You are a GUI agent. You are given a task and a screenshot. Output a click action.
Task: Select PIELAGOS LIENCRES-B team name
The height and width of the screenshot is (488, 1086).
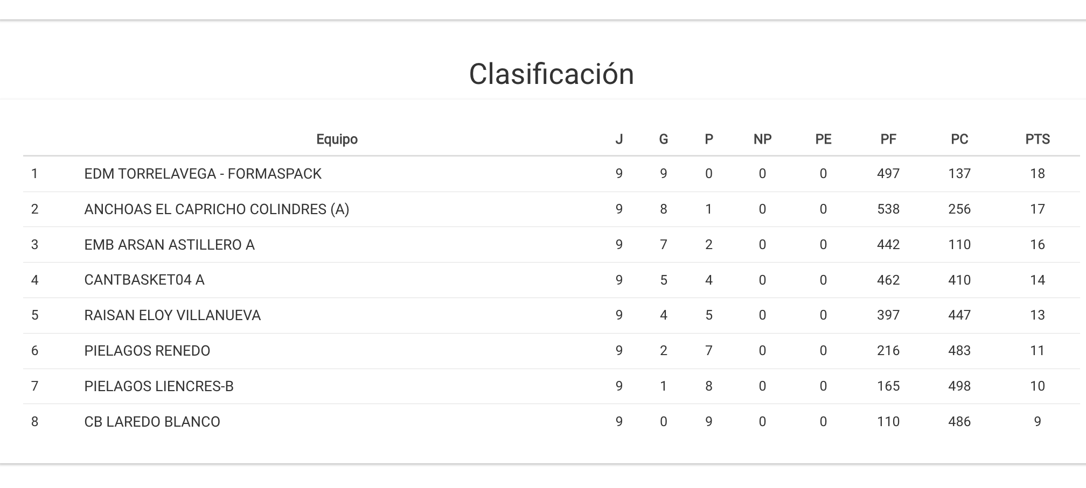click(159, 386)
